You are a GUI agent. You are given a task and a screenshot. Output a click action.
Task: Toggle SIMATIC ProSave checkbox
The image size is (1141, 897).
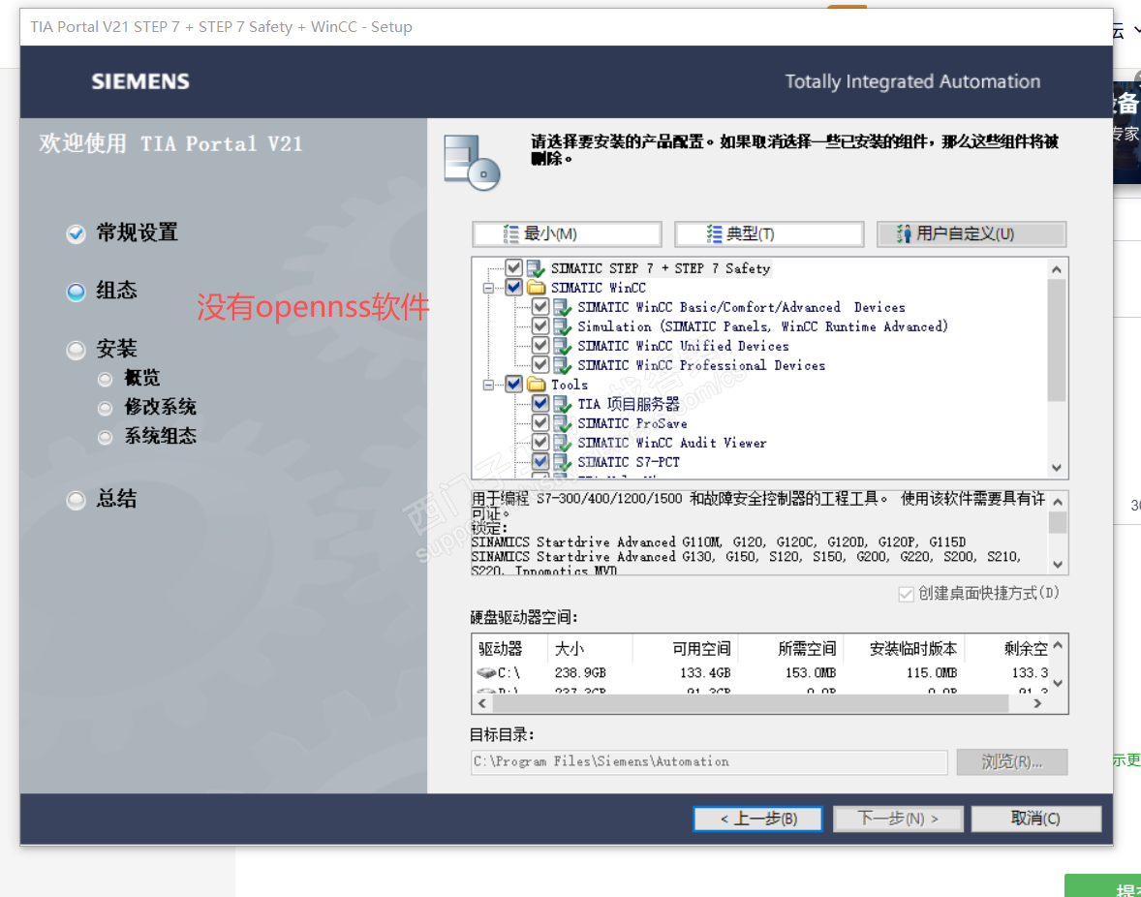pos(540,422)
